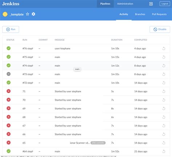The height and width of the screenshot is (157, 172).
Task: Click the green success icon for run #72
Action: (x=8, y=82)
